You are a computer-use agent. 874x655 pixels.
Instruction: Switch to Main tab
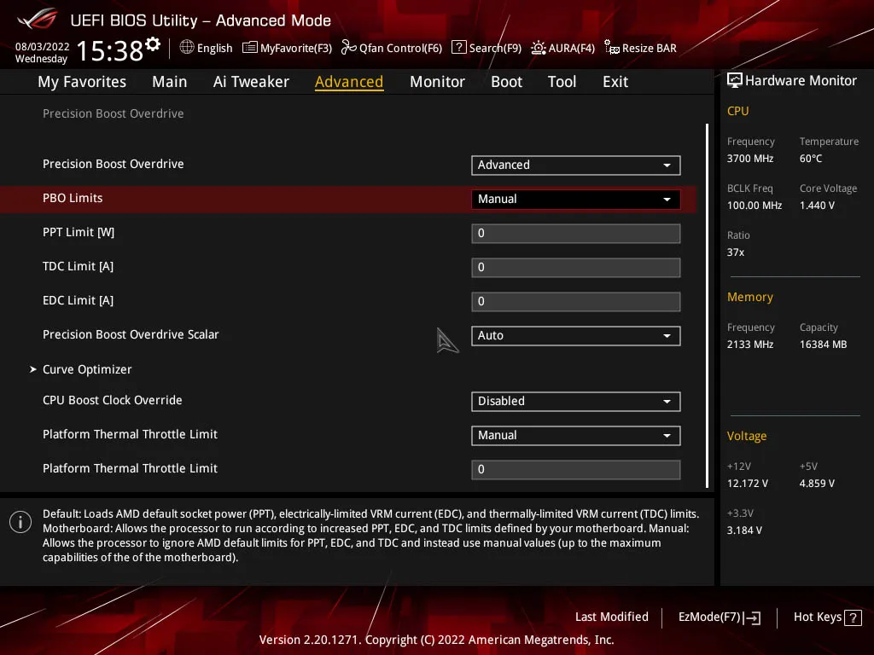coord(170,82)
